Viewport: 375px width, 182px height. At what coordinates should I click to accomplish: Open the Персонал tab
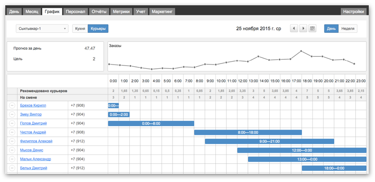tap(75, 12)
